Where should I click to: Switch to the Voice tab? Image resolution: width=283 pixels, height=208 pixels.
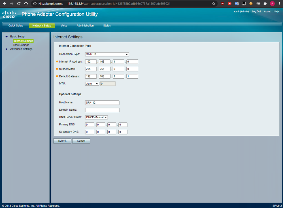[x=64, y=26]
